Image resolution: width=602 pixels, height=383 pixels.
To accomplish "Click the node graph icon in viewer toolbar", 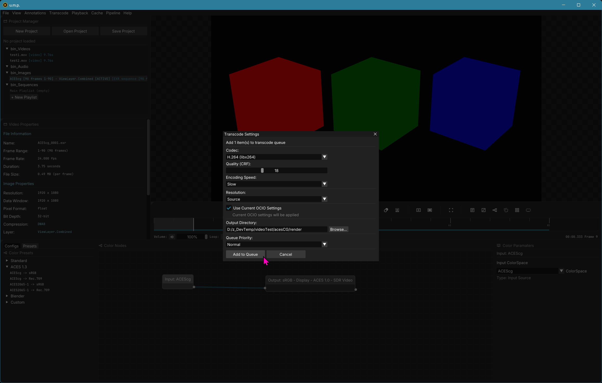I will 495,210.
